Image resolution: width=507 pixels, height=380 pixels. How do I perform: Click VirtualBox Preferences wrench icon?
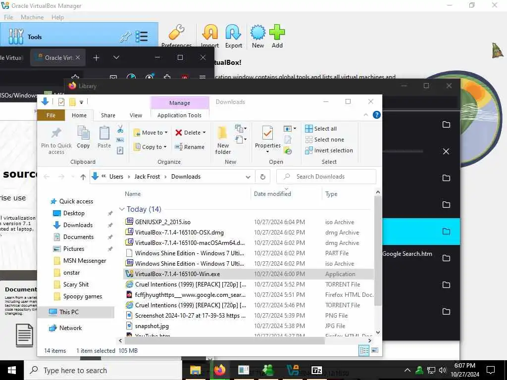click(177, 32)
